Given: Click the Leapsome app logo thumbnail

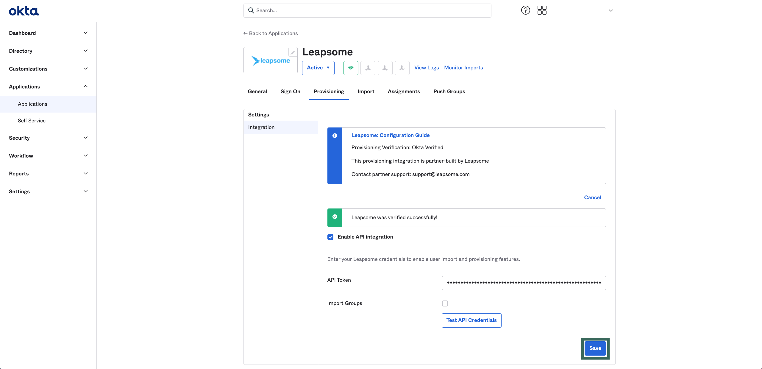Looking at the screenshot, I should 270,60.
